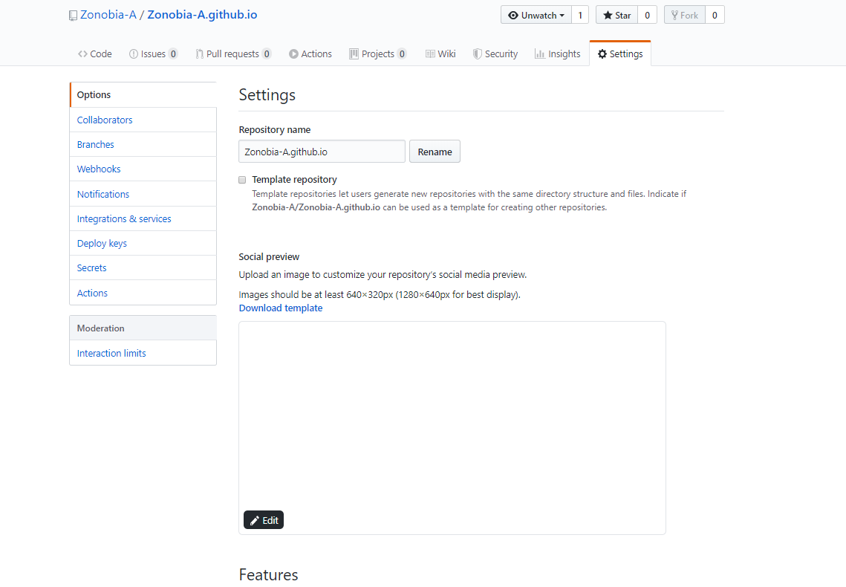The width and height of the screenshot is (846, 587).
Task: Enable the Template repository checkbox
Action: 242,180
